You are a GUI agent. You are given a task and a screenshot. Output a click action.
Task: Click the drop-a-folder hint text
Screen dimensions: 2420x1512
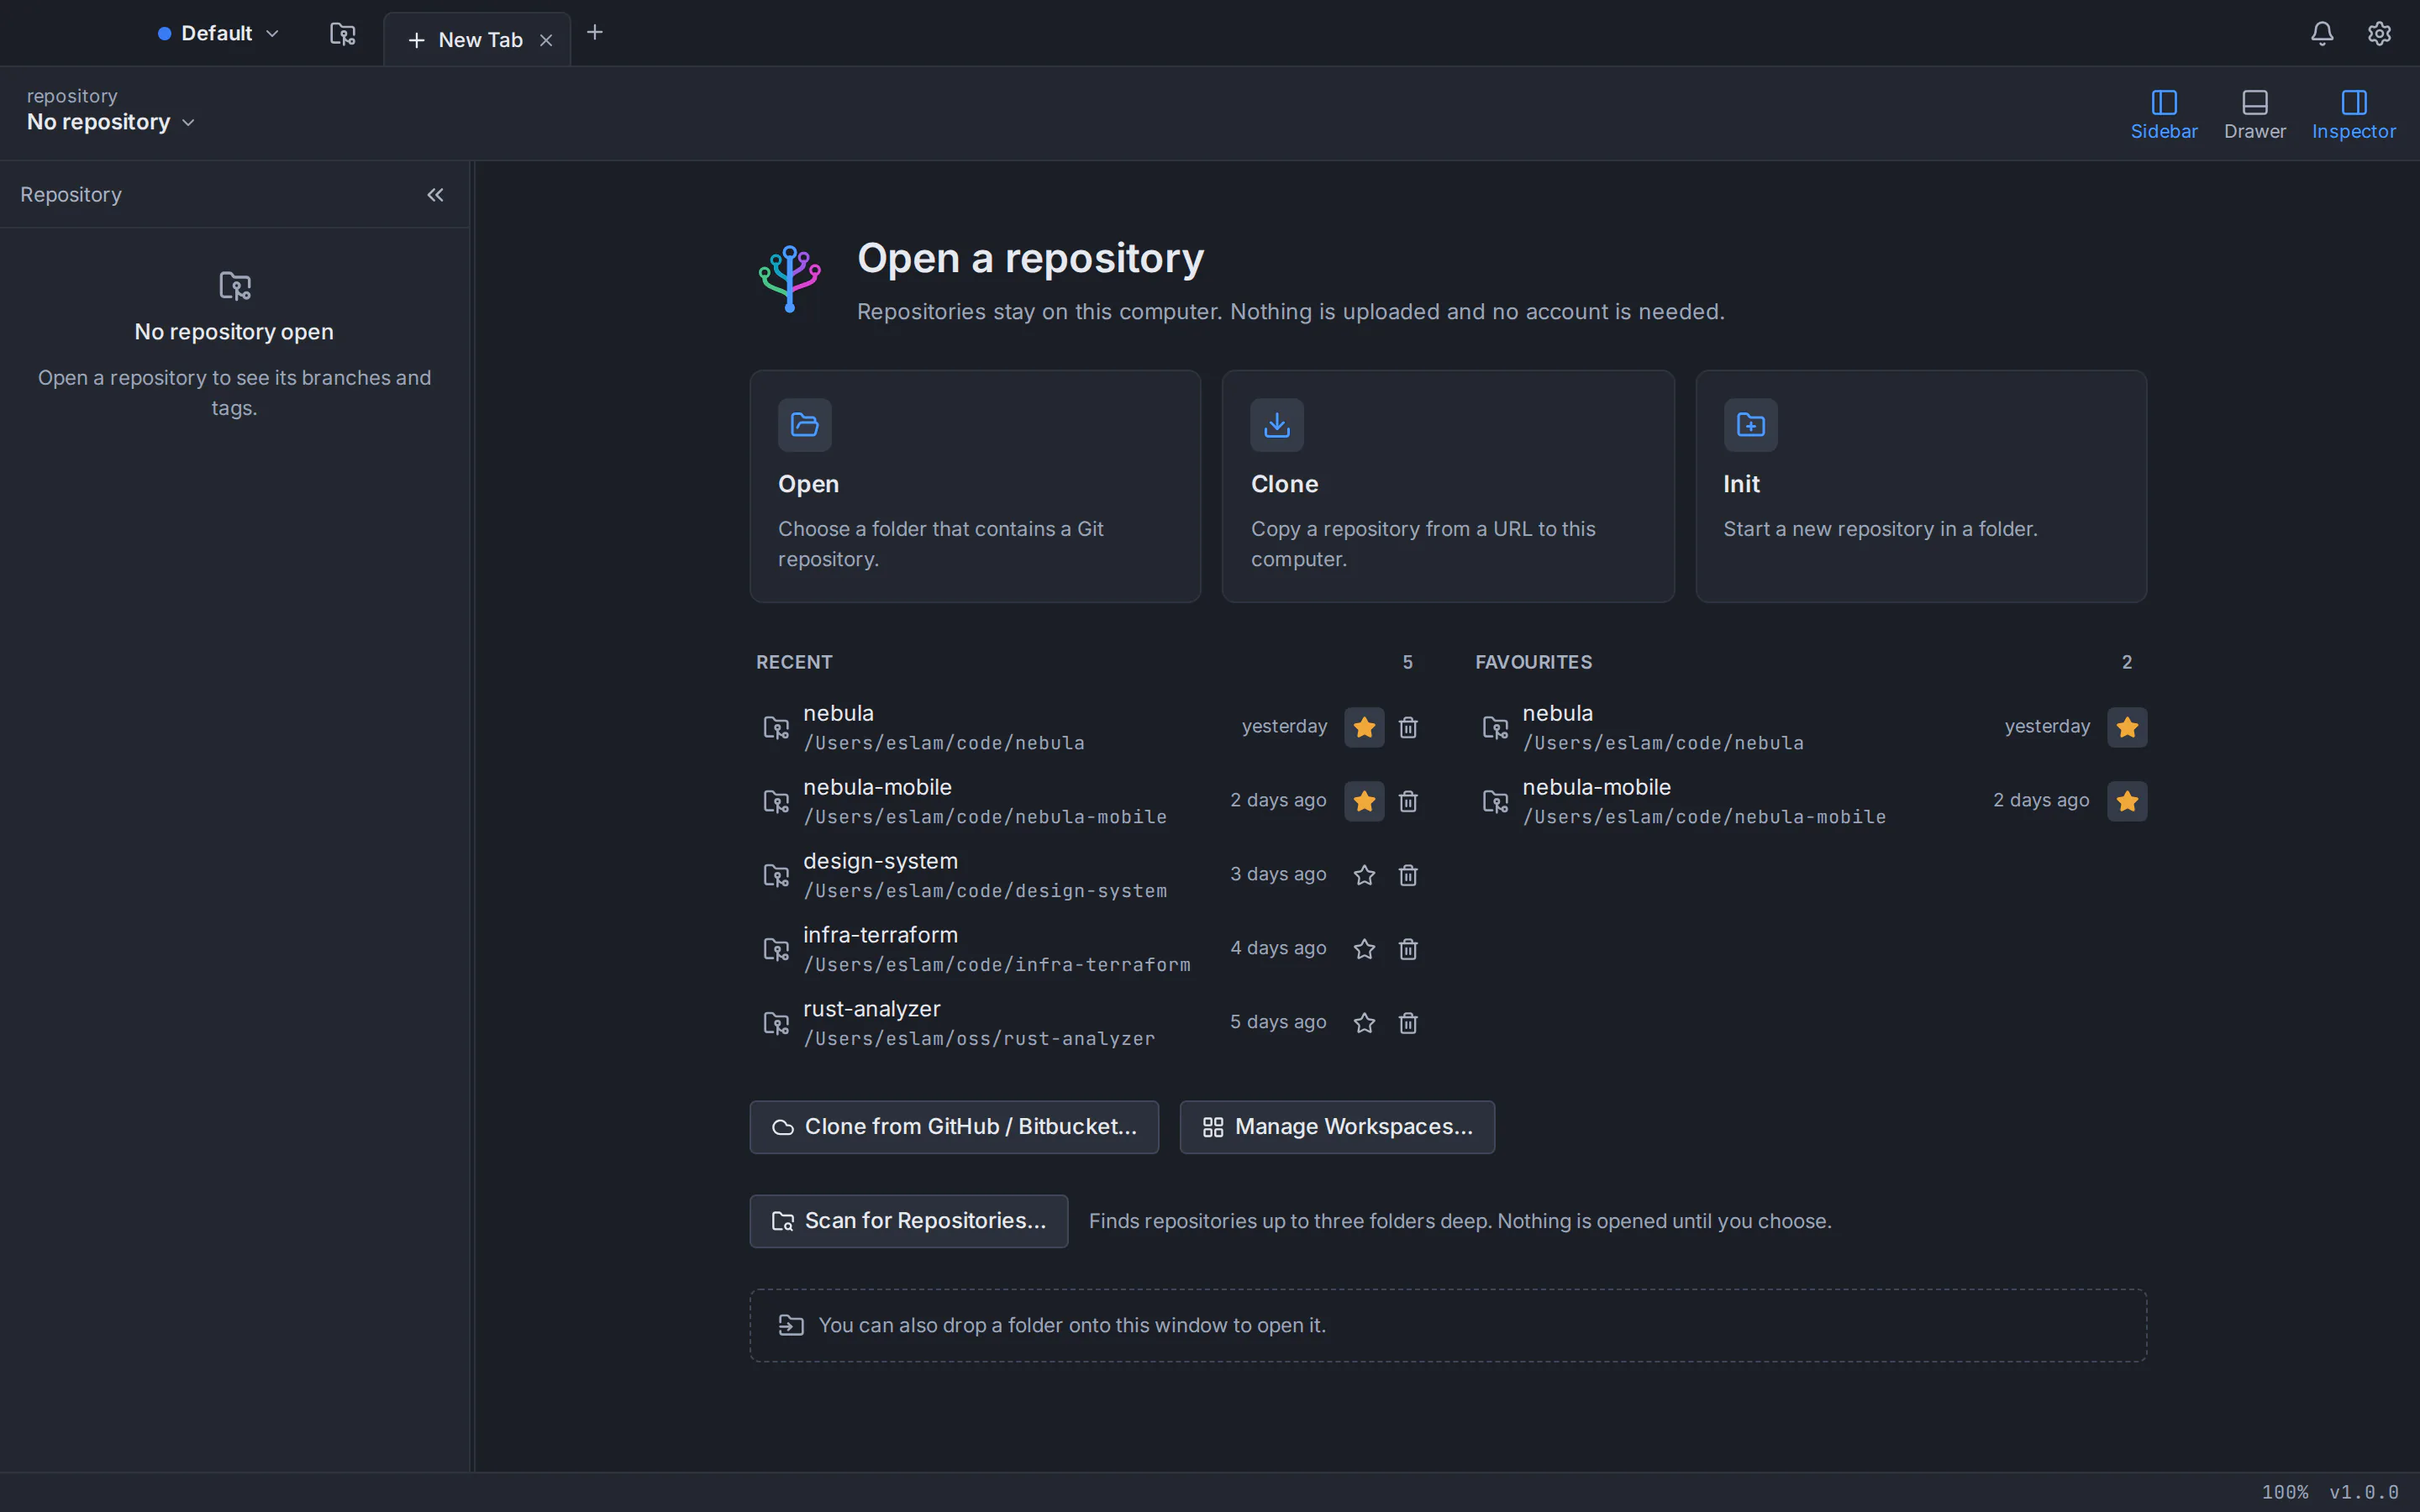tap(1072, 1325)
